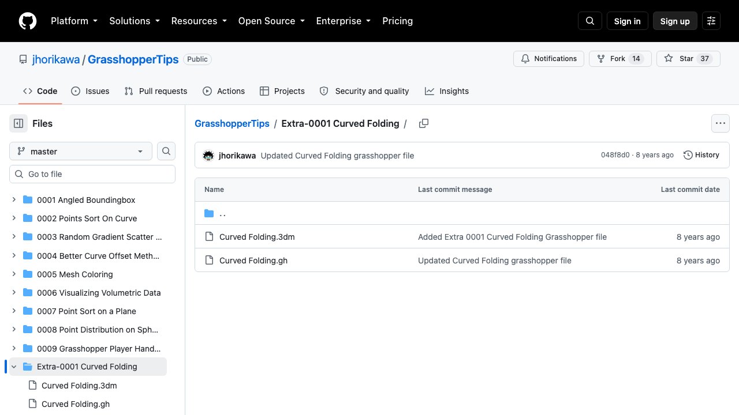Expand the Resources menu

click(199, 21)
